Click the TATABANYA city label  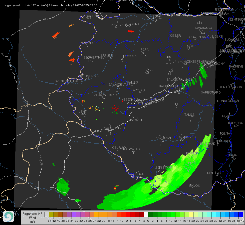tap(203, 28)
